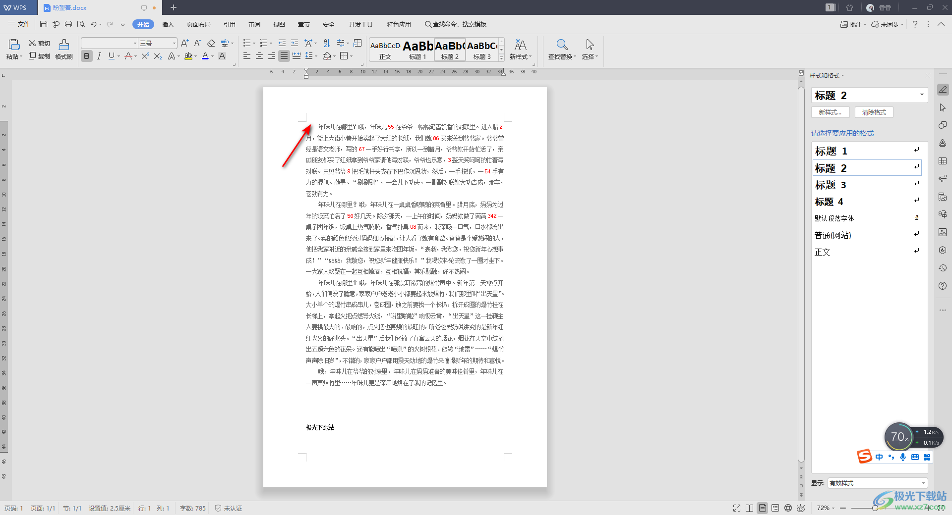Switch to the 页面布局 tab
The image size is (952, 515).
tap(198, 24)
